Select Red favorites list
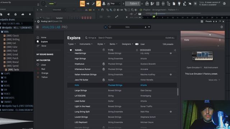Image resolution: width=230 pixels, height=129 pixels. [x=43, y=69]
